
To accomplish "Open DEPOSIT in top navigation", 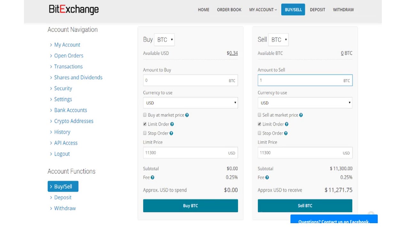I will pyautogui.click(x=317, y=10).
